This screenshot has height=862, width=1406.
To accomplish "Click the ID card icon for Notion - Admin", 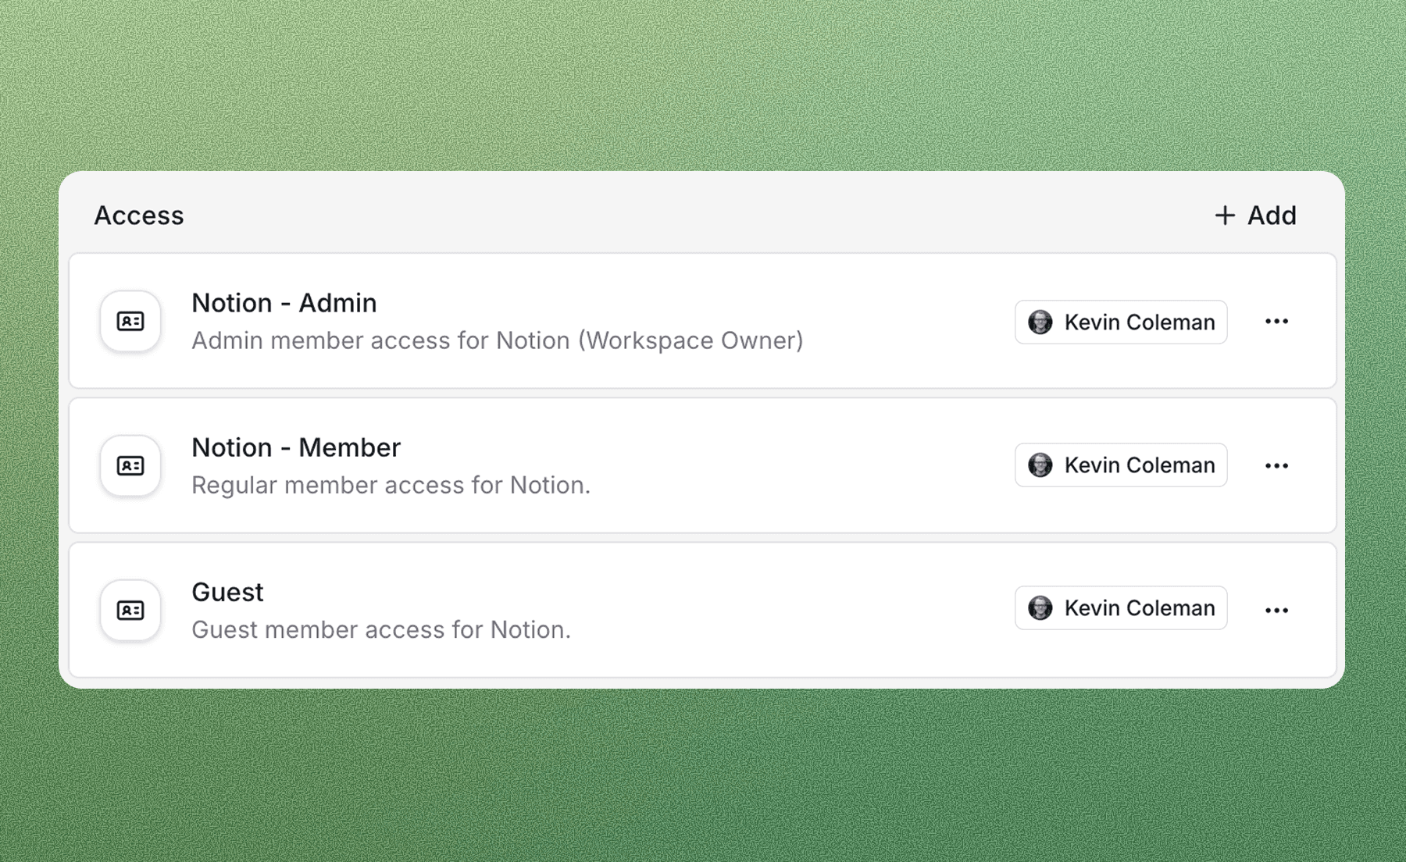I will [130, 321].
